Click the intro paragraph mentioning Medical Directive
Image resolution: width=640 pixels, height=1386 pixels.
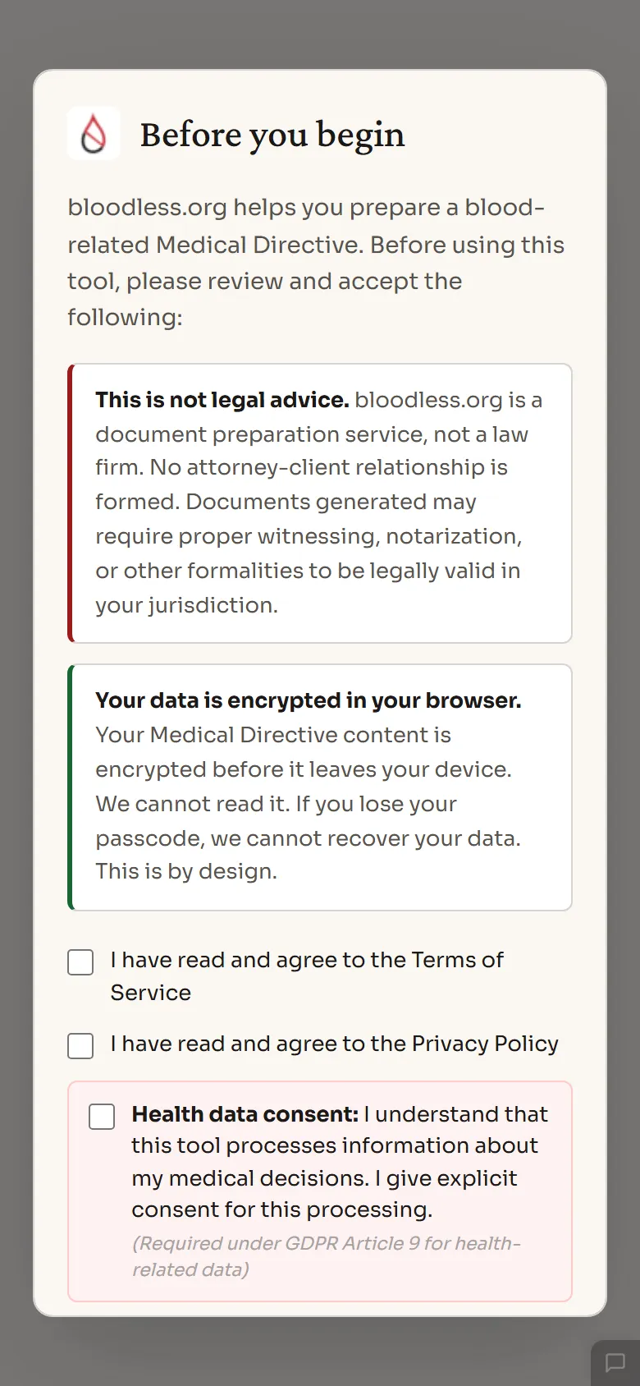click(316, 262)
